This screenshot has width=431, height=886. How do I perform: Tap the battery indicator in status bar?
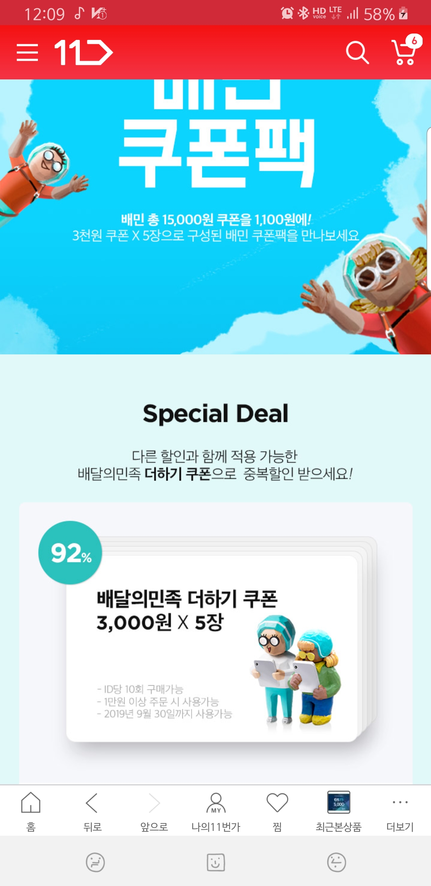coord(403,14)
